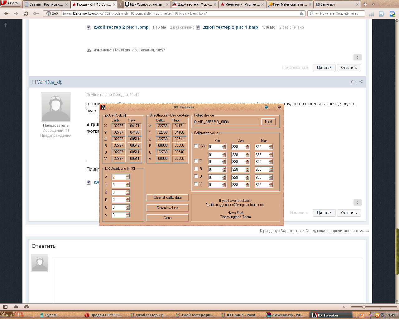This screenshot has width=399, height=319.
Task: Click the browser back arrow icon
Action: tap(6, 13)
